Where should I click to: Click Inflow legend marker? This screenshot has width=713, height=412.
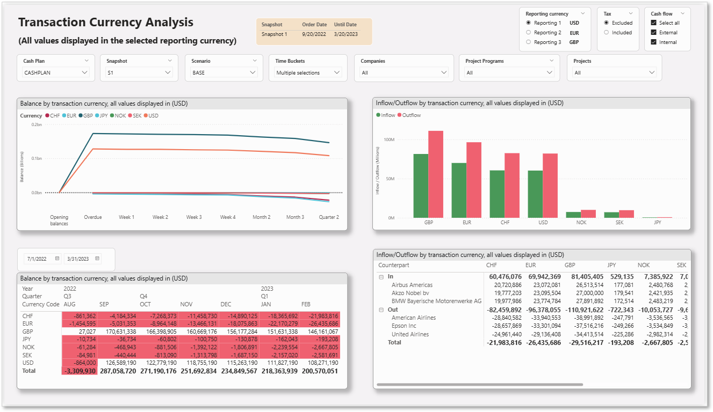point(378,115)
